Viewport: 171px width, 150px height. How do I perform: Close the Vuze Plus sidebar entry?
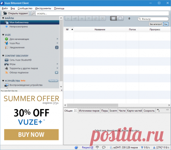(x=57, y=43)
